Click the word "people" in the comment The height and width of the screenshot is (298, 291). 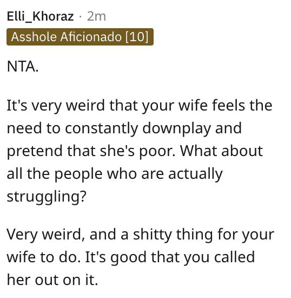click(x=78, y=174)
